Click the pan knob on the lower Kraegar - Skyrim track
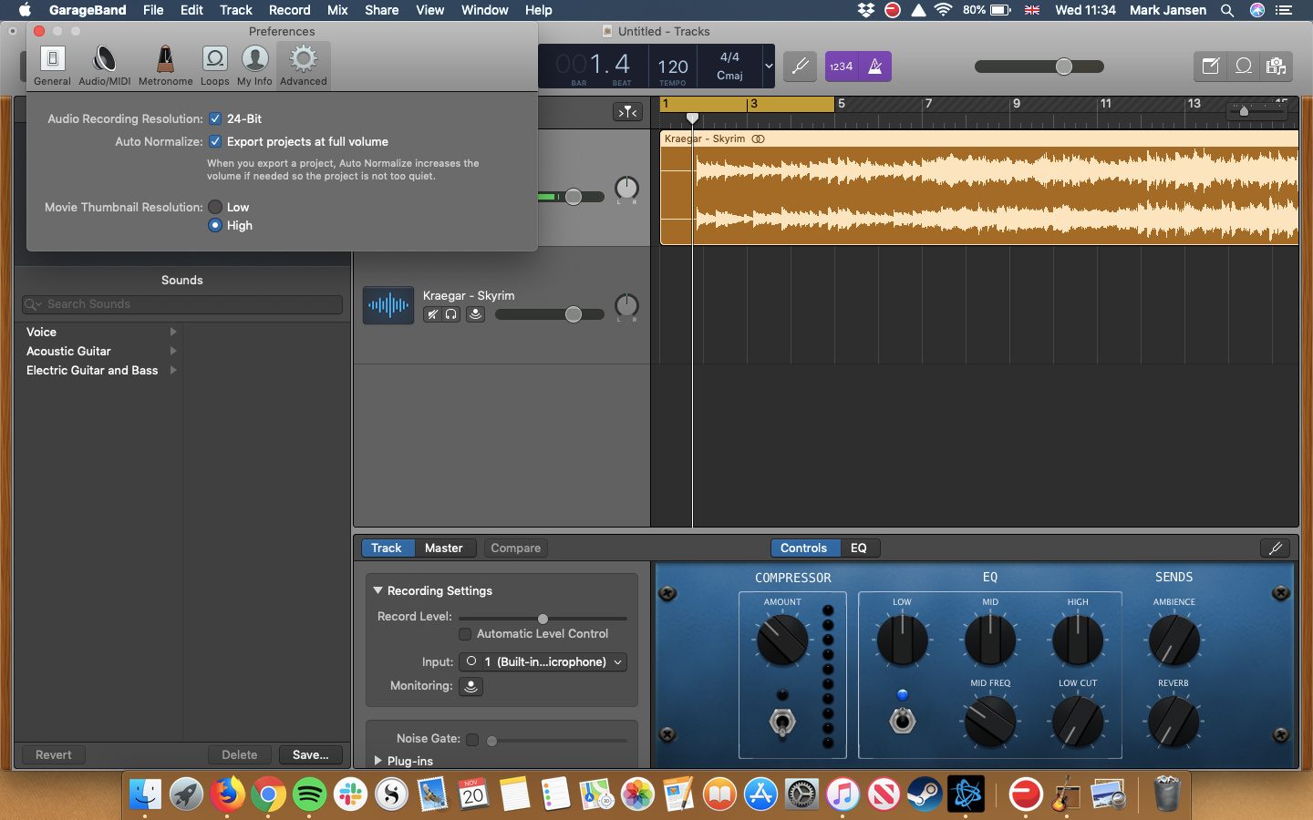 pyautogui.click(x=626, y=305)
